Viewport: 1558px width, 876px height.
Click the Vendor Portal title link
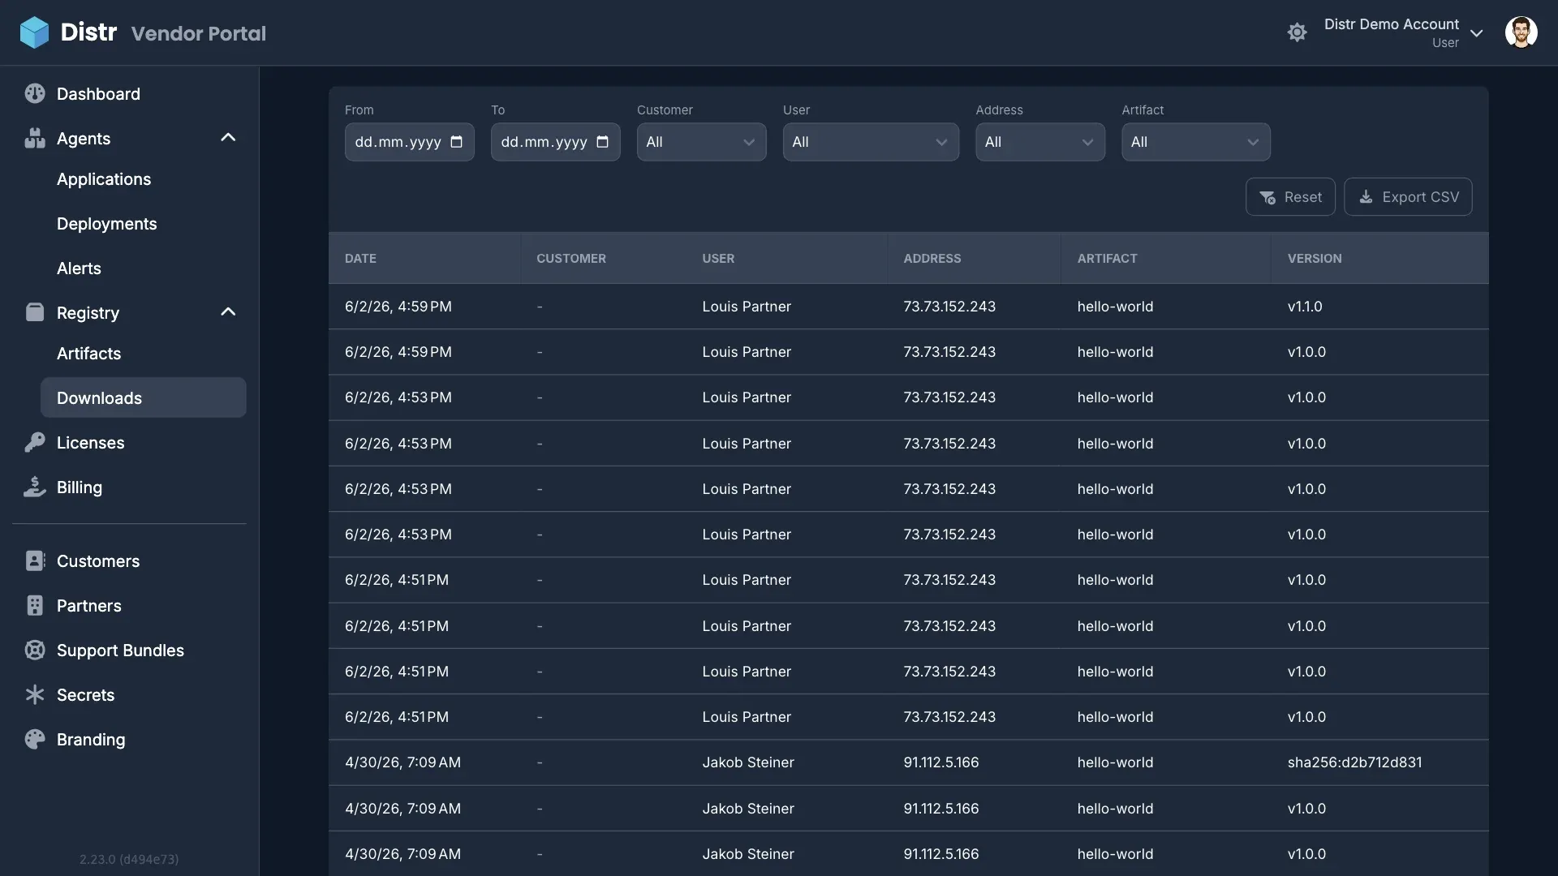pyautogui.click(x=198, y=33)
